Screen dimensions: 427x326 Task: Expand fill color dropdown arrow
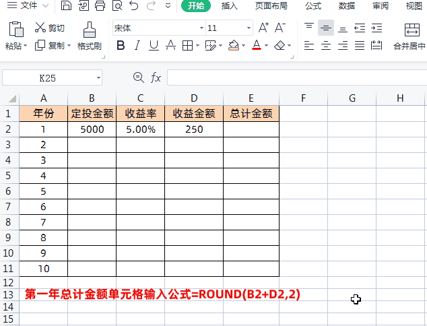click(243, 46)
